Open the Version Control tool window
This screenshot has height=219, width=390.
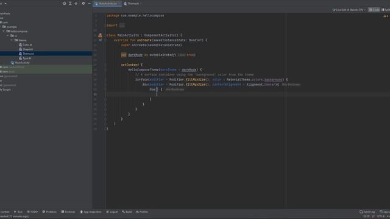tap(5, 212)
